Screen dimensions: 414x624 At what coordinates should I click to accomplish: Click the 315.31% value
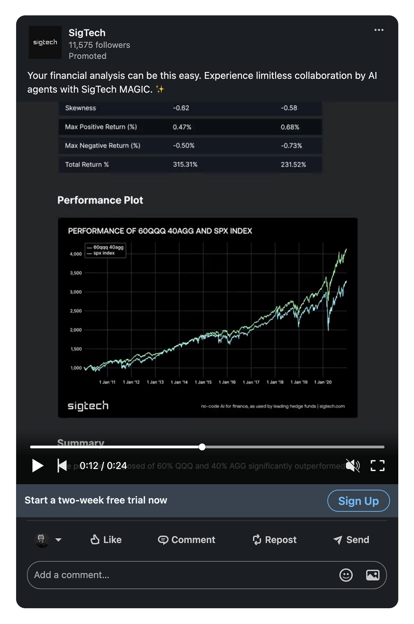coord(185,164)
